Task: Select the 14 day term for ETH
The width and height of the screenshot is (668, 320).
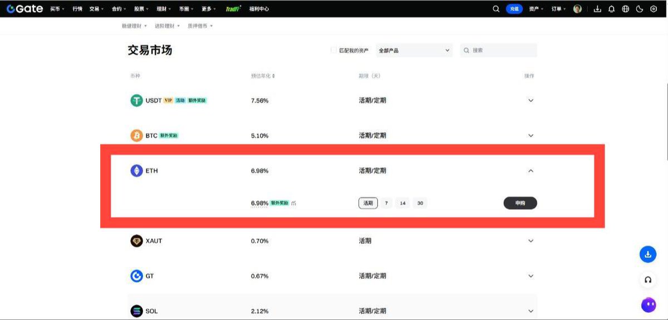Action: coord(402,203)
